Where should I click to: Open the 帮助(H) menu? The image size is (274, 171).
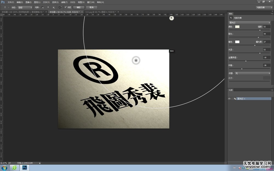pos(100,2)
